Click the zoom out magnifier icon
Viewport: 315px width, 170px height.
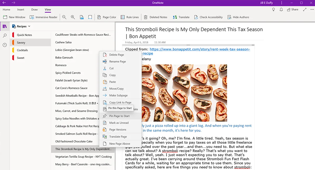point(64,17)
